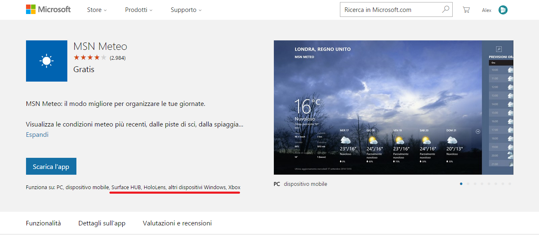Select the last carousel dot

point(510,184)
